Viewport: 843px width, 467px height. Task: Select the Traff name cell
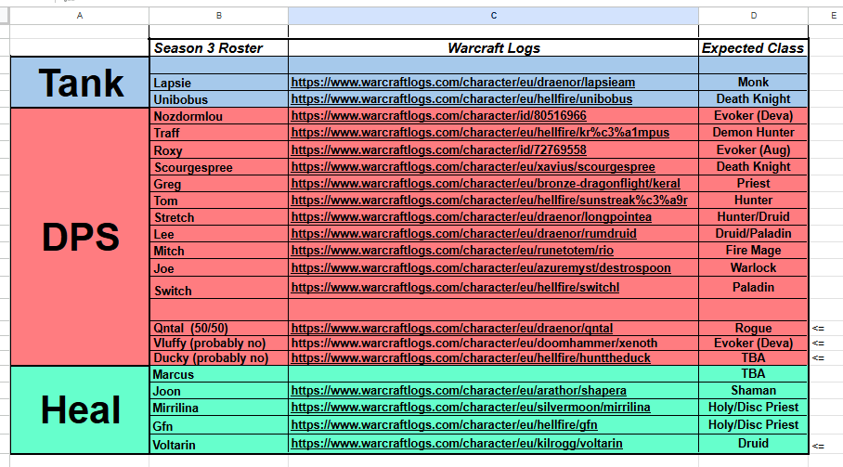219,133
